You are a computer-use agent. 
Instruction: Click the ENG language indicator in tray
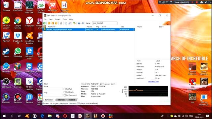191,116
